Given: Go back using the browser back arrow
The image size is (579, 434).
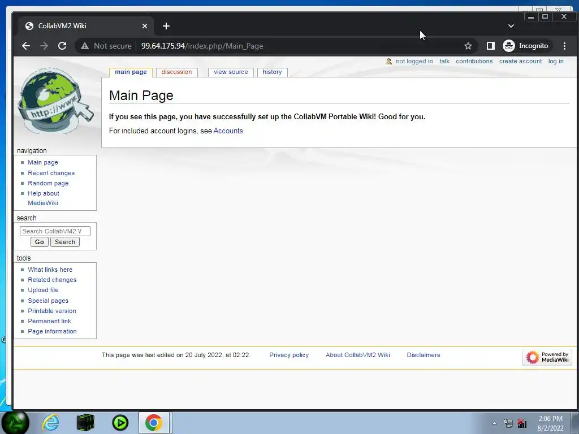Looking at the screenshot, I should [x=26, y=46].
